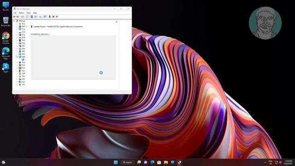
Task: Close the Update Drivers dialog
Action: pyautogui.click(x=117, y=22)
